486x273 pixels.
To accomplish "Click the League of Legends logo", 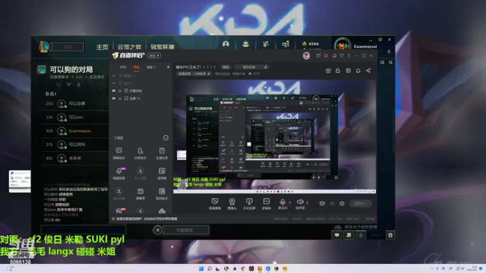I will click(x=44, y=47).
